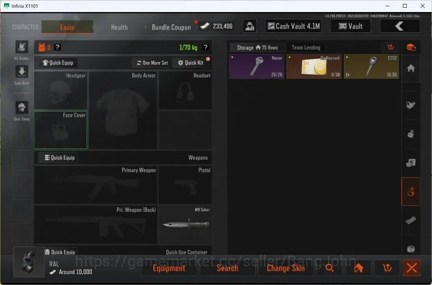Select the highlighted Face Cover slot
Image resolution: width=432 pixels, height=285 pixels.
[61, 130]
